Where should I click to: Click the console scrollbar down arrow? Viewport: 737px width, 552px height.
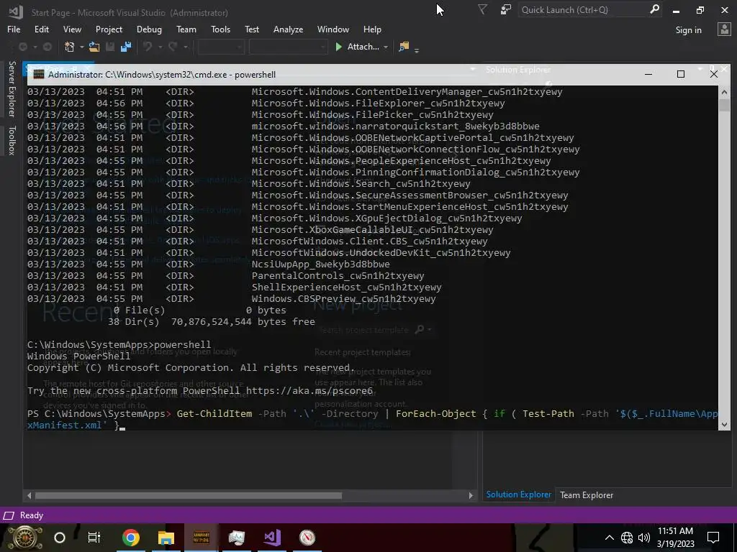coord(724,424)
